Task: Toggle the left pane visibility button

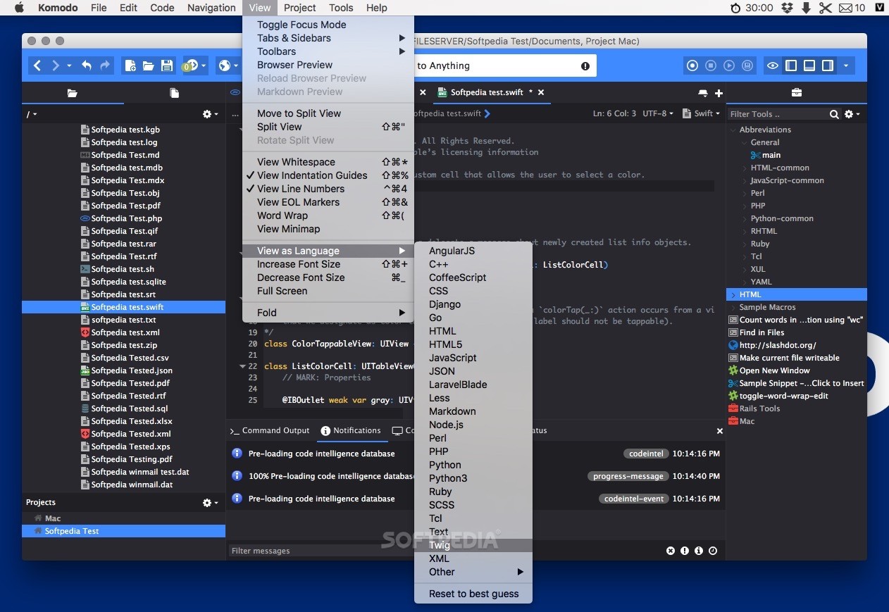Action: pyautogui.click(x=791, y=65)
